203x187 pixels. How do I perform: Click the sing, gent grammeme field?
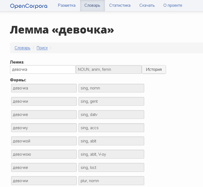coord(111,101)
